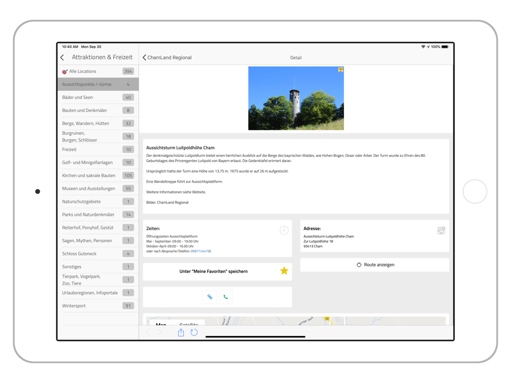
Task: Tap the clock icon in Zeiten card
Action: [284, 230]
